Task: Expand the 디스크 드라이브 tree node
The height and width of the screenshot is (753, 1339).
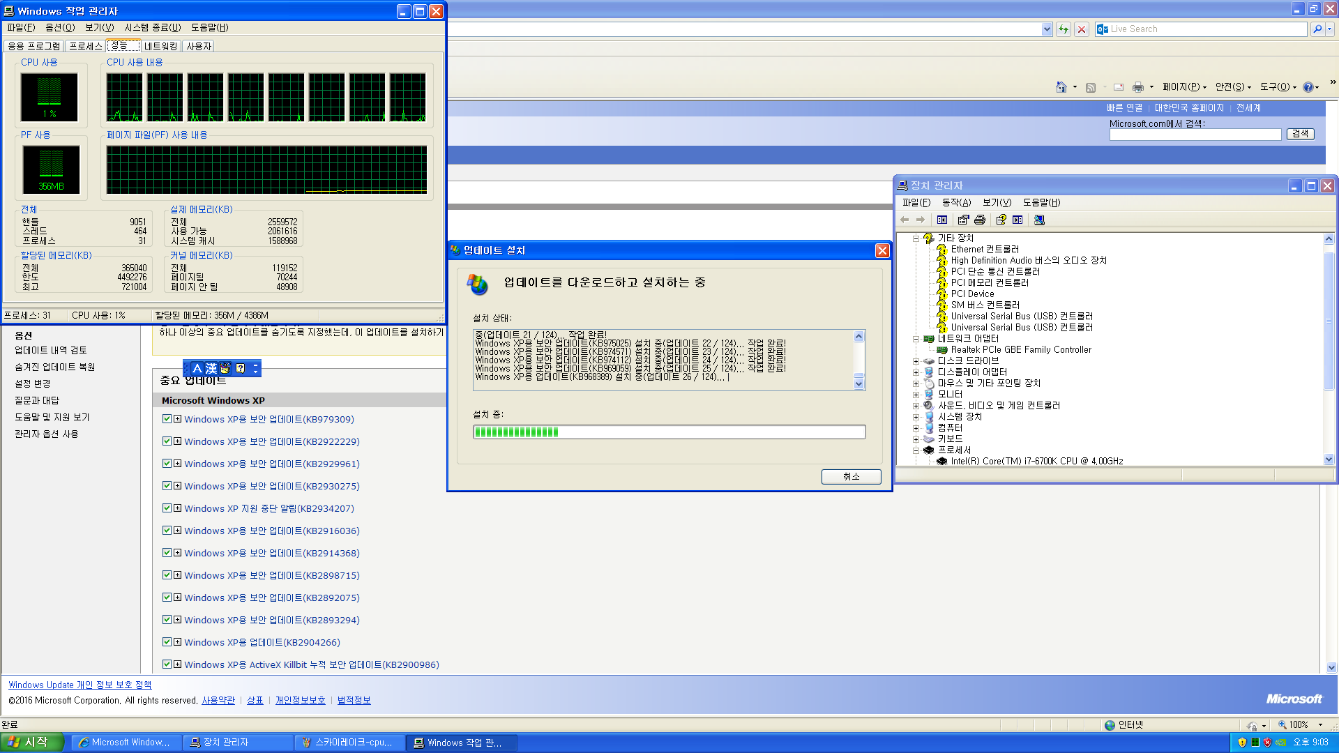Action: click(916, 361)
